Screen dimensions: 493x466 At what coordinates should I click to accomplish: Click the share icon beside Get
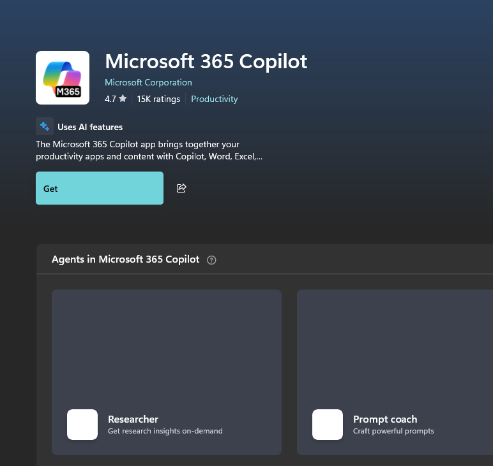[181, 188]
